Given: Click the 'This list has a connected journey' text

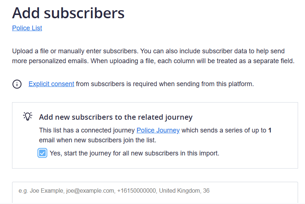Looking at the screenshot, I should tap(87, 130).
